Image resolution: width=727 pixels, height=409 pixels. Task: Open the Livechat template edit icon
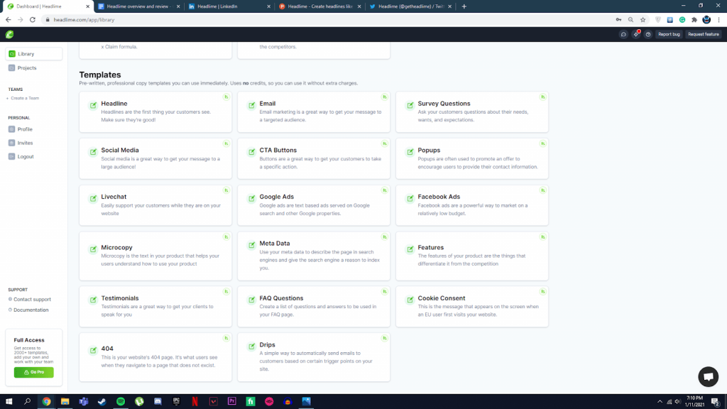tap(93, 199)
